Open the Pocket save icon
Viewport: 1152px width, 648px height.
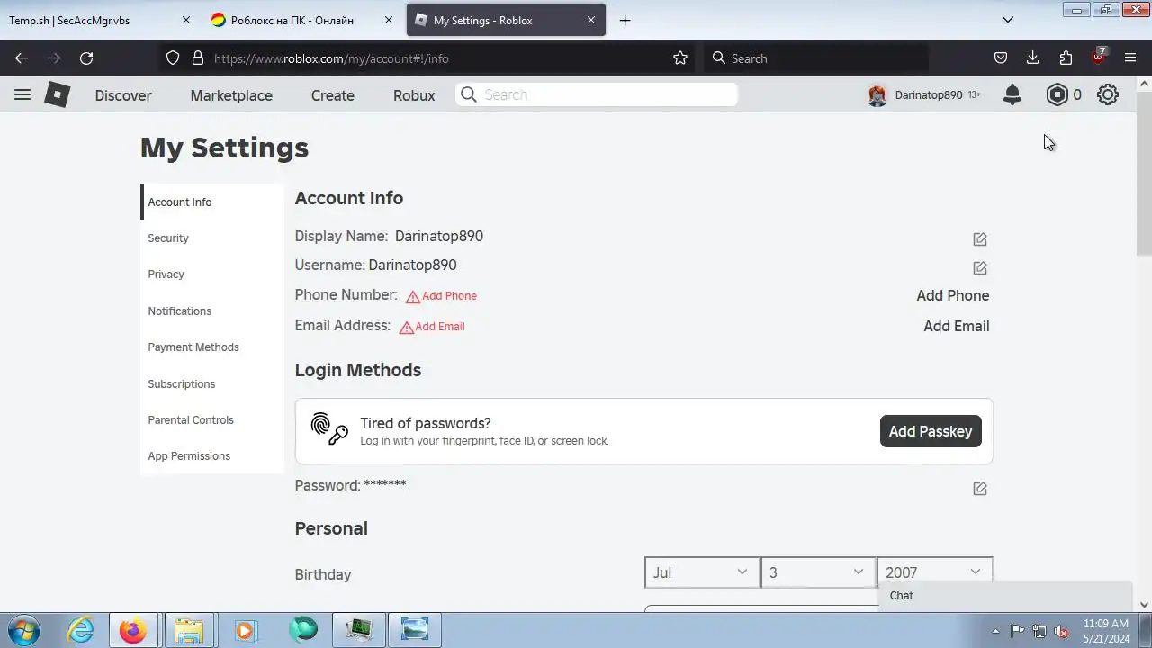tap(1001, 58)
